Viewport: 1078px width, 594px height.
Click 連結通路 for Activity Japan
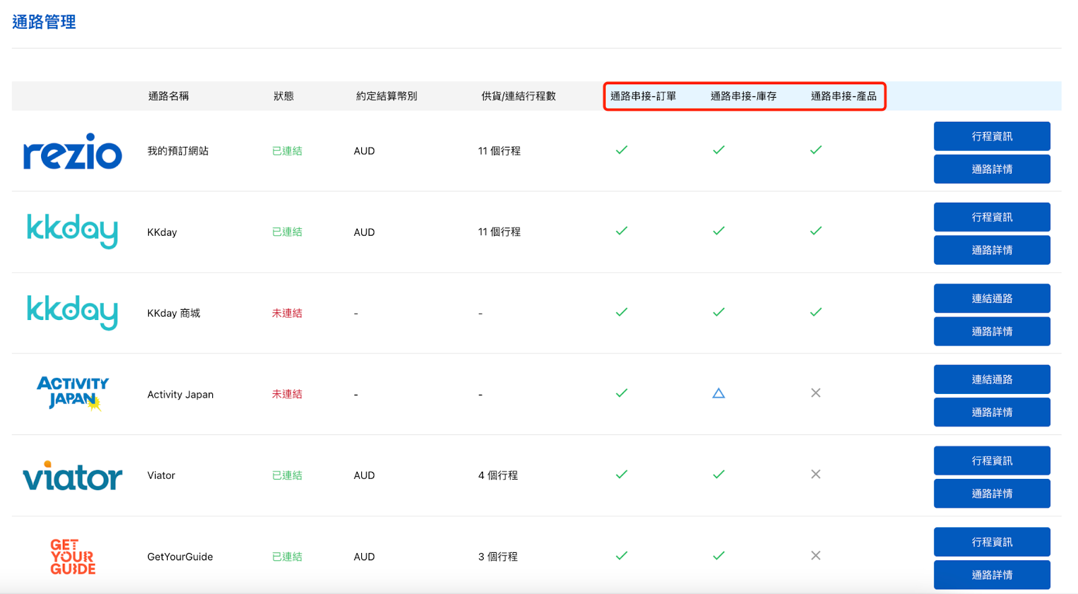[x=992, y=379]
